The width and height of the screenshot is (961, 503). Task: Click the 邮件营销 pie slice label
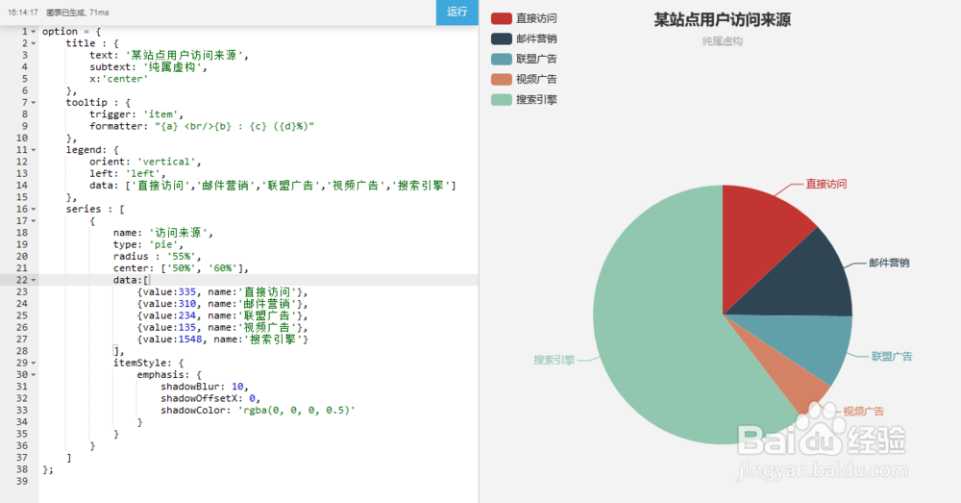[889, 264]
